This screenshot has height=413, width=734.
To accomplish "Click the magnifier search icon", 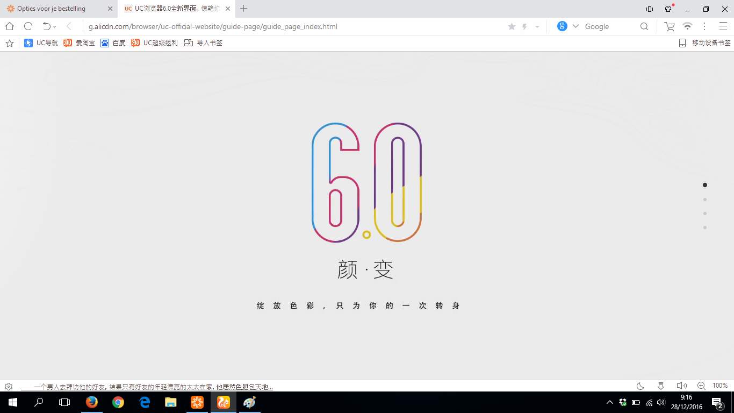I will pyautogui.click(x=644, y=26).
